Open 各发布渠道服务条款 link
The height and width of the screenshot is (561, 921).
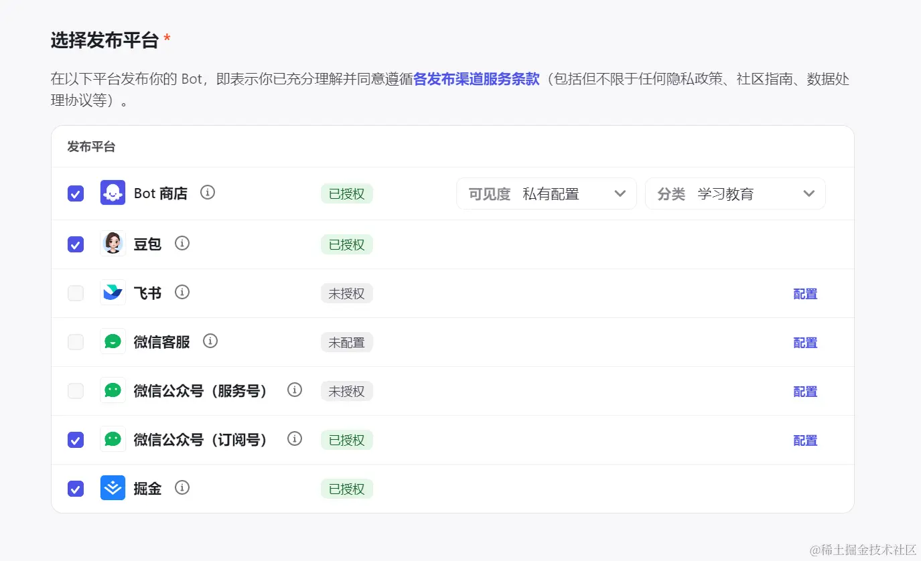(476, 79)
